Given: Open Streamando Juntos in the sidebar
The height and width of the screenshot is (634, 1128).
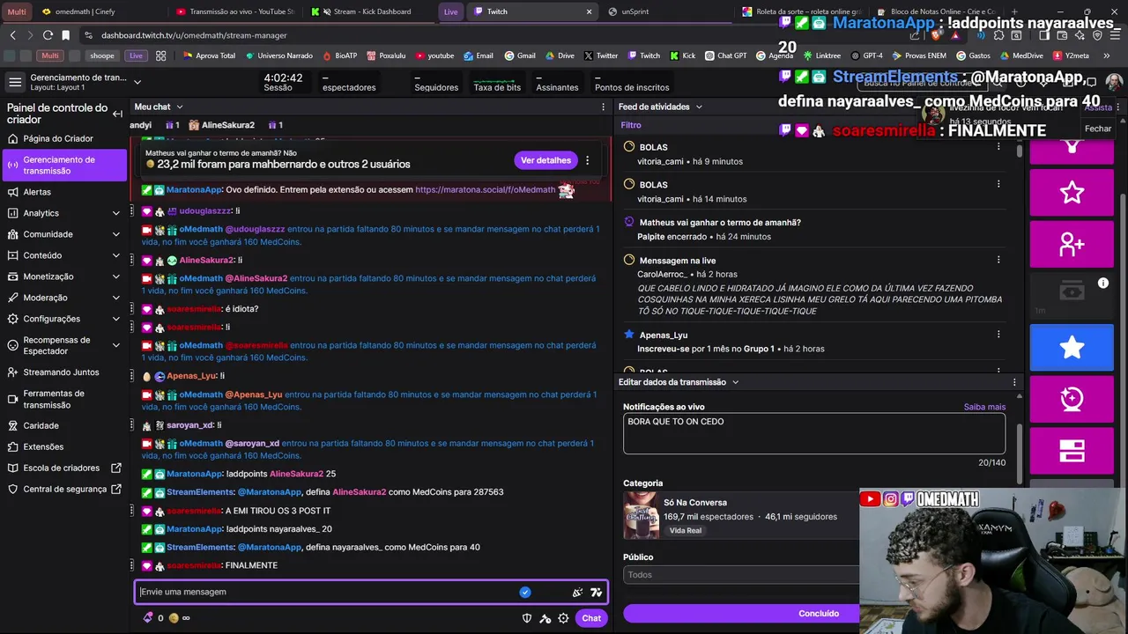Looking at the screenshot, I should [61, 372].
